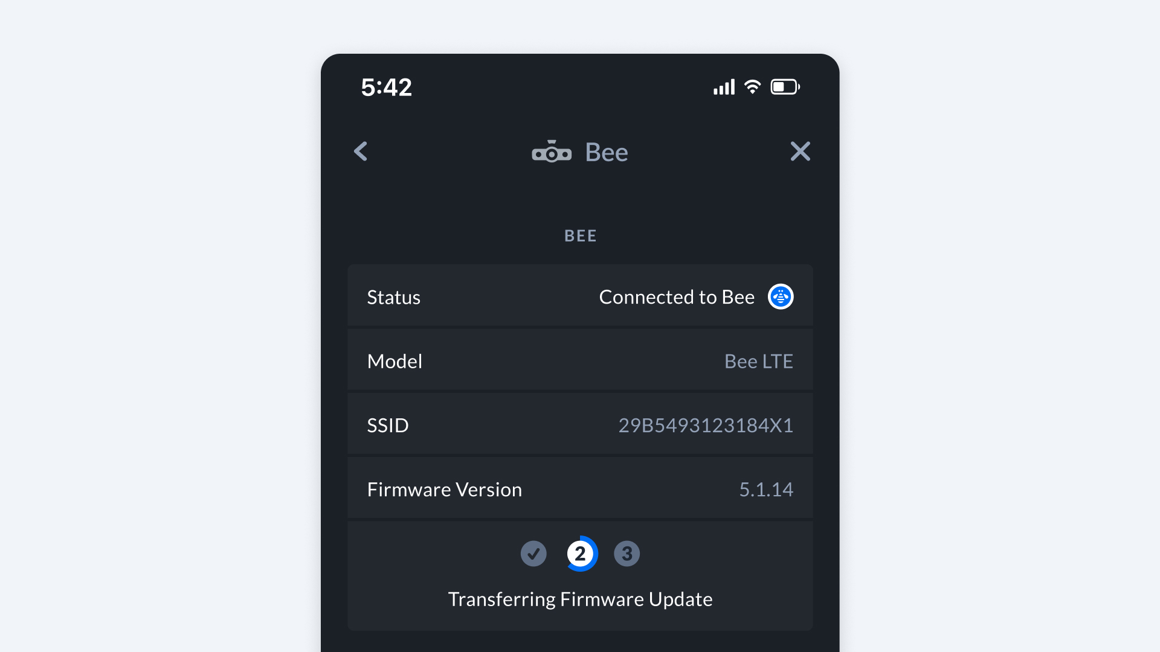Screen dimensions: 1160x652
Task: Tap Transferring Firmware Update text
Action: 580,599
